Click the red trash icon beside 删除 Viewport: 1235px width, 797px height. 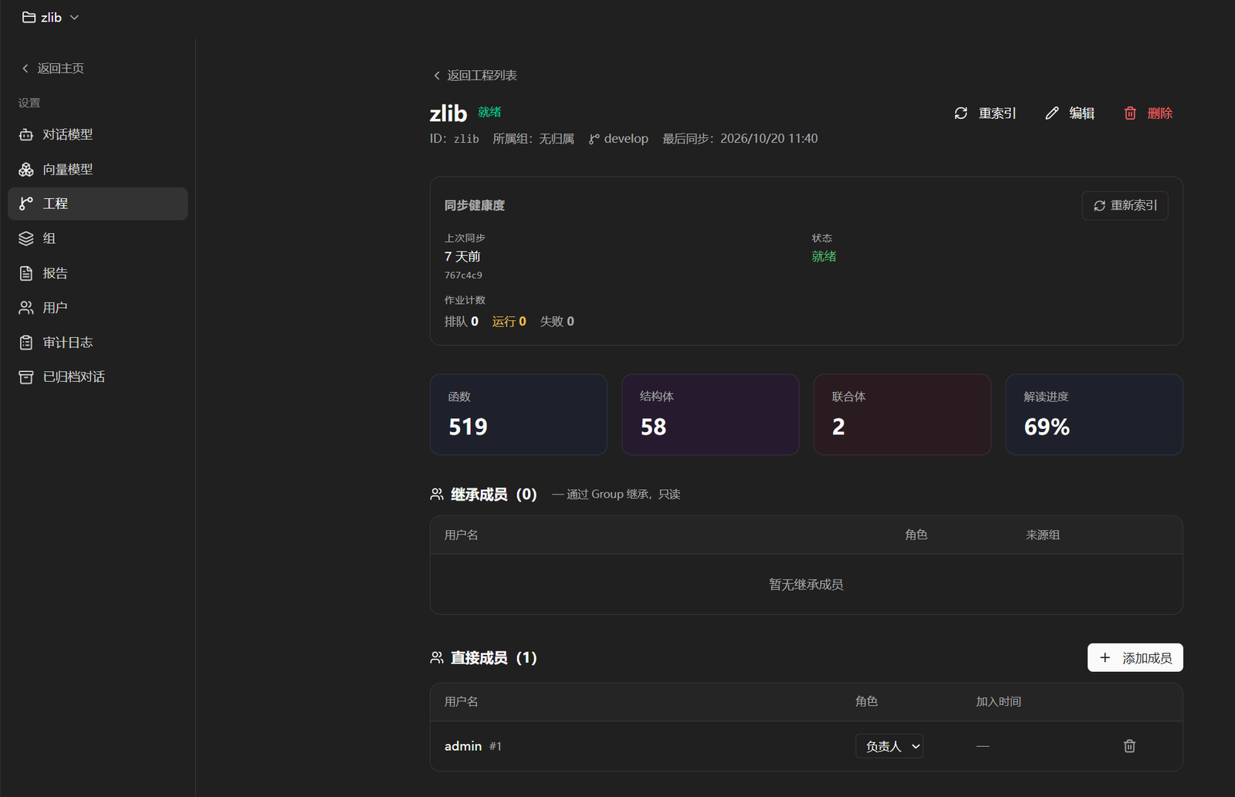1130,113
